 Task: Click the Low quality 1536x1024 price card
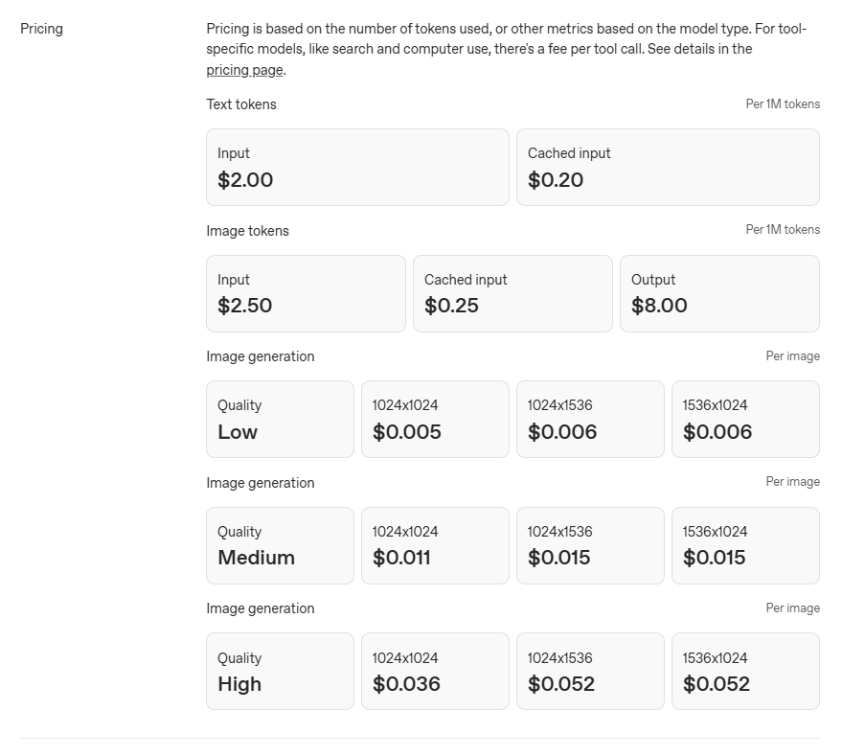click(x=745, y=419)
